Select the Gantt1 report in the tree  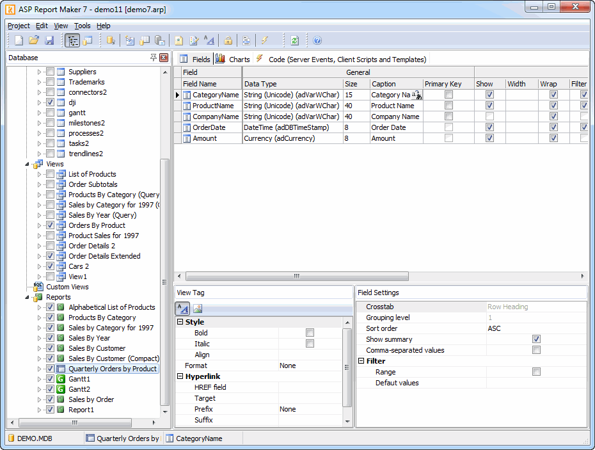point(79,379)
